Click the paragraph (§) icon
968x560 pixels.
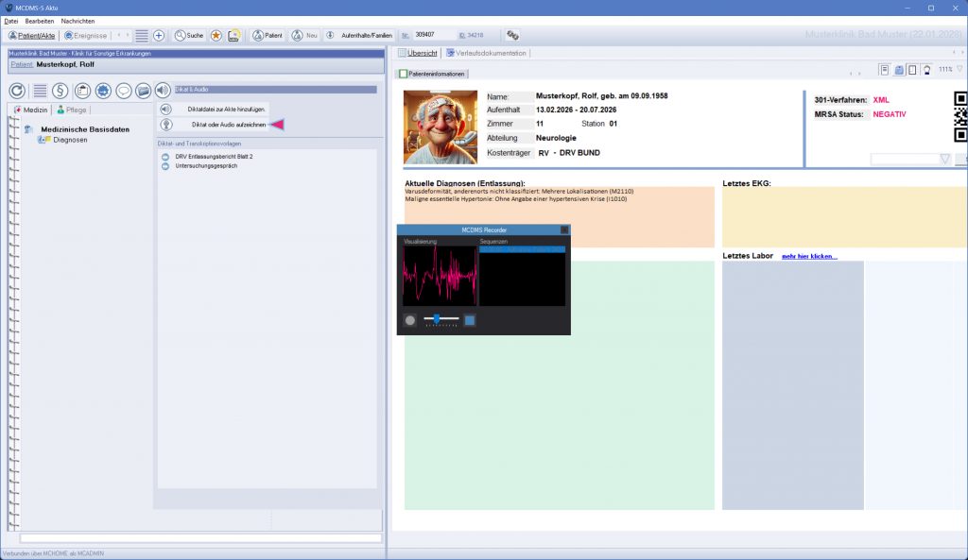(60, 91)
